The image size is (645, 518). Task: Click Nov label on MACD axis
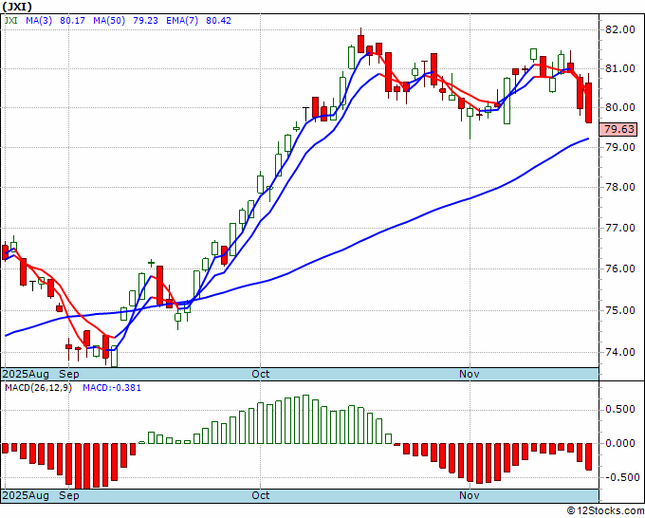(470, 495)
